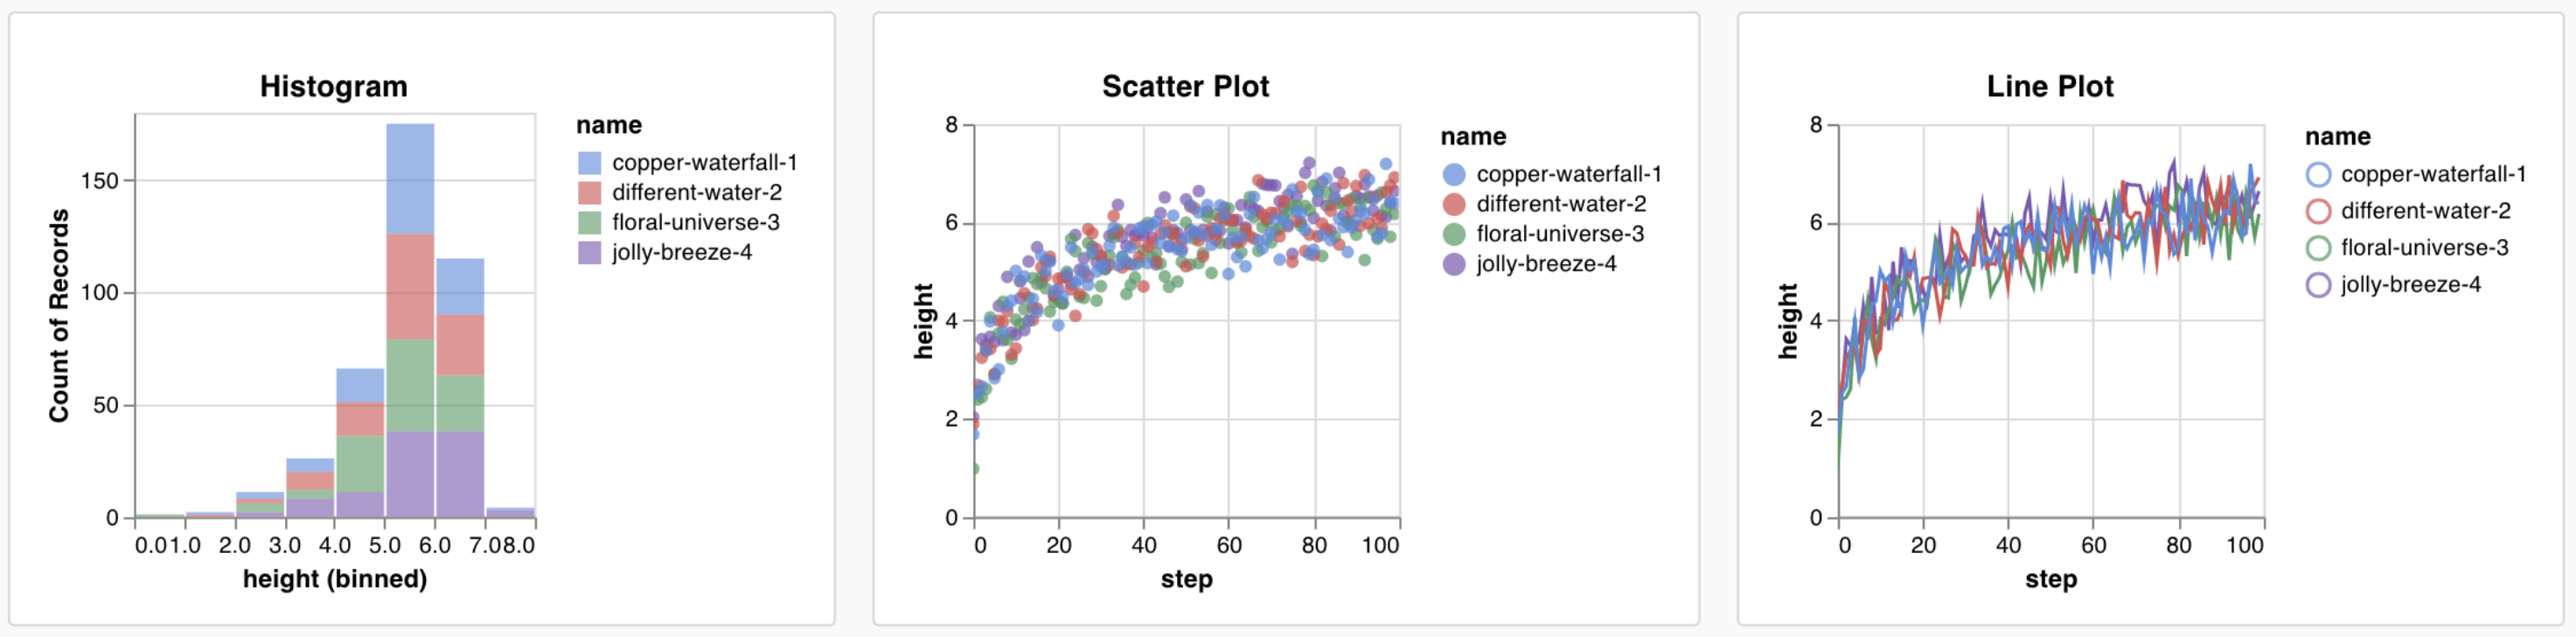Click the Line Plot chart title
The image size is (2576, 637).
click(x=2050, y=87)
